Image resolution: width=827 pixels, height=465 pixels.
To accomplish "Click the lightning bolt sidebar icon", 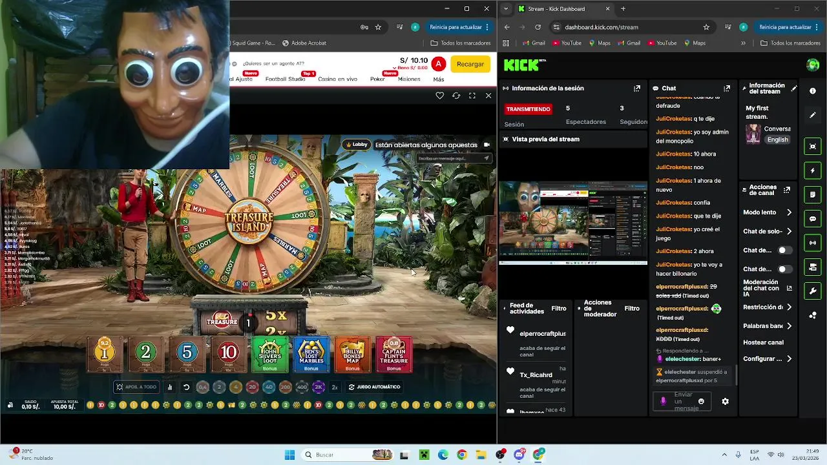I will [813, 170].
